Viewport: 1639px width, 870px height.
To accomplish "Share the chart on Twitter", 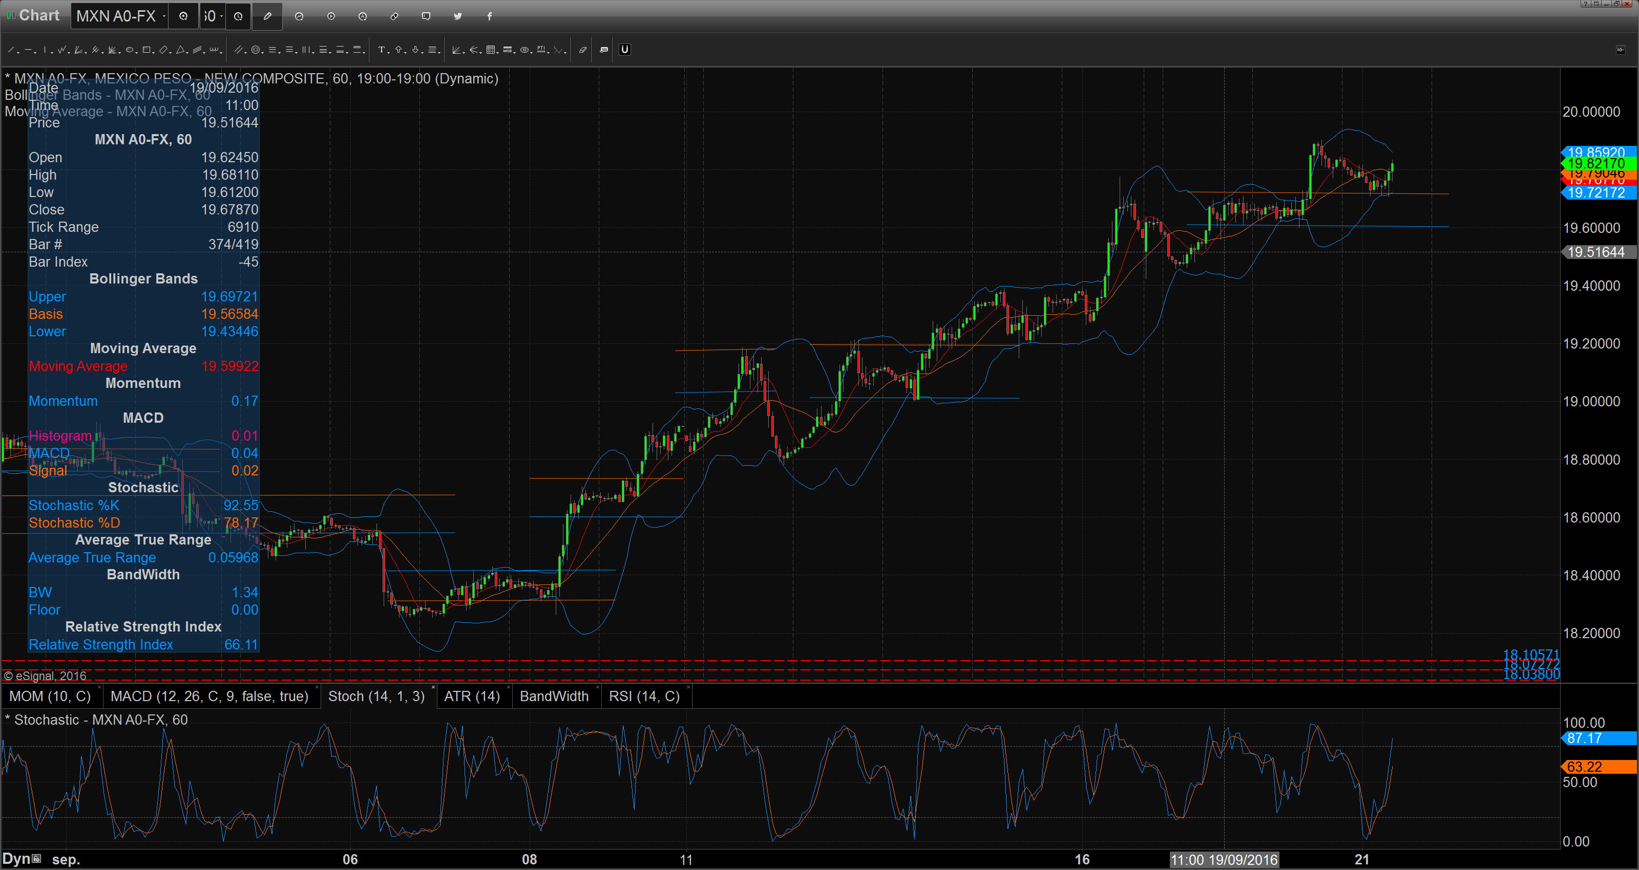I will point(458,16).
